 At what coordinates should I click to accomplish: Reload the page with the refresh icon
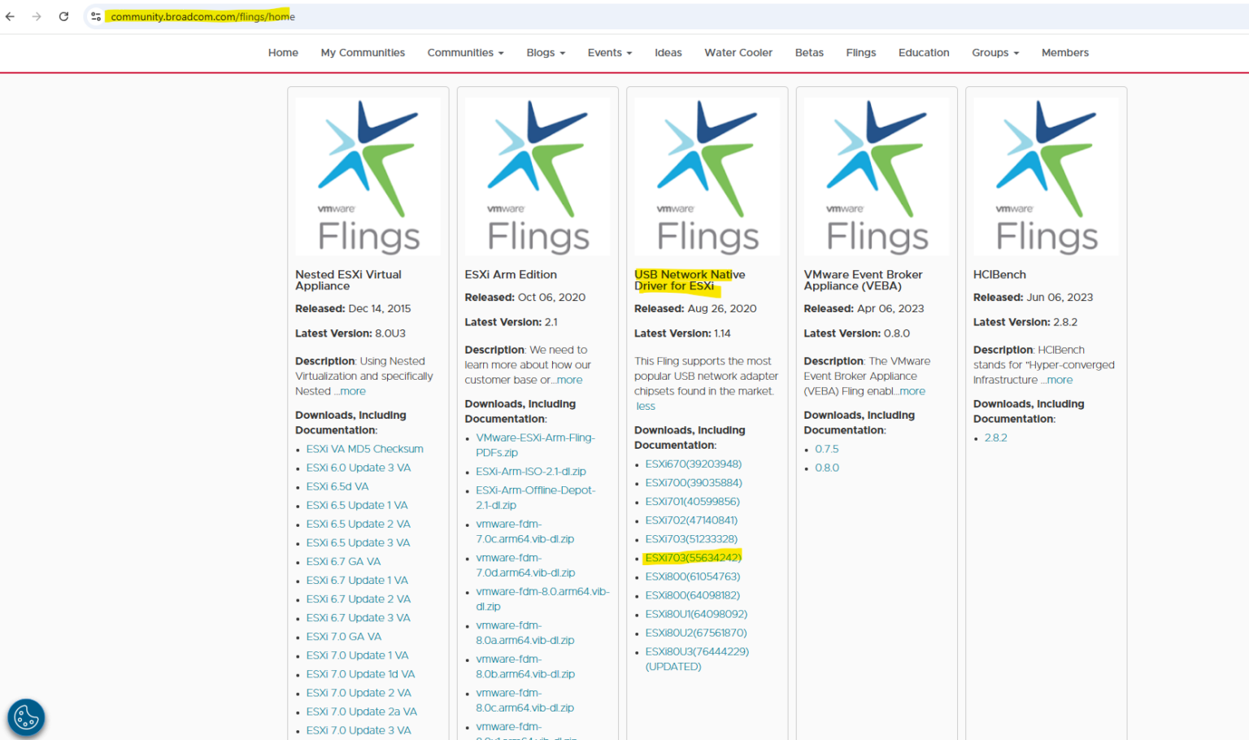coord(63,16)
